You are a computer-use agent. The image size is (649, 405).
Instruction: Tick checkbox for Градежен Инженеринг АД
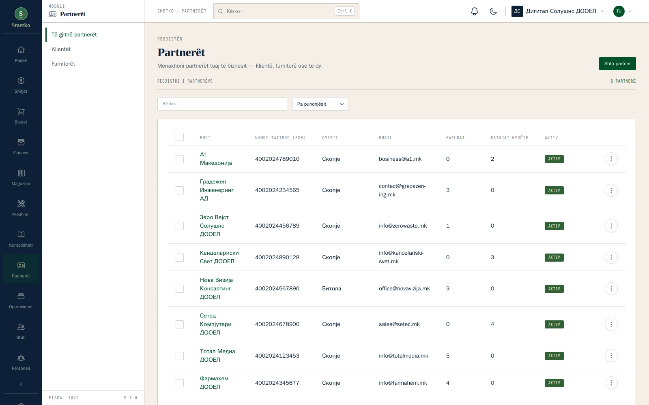pos(180,190)
